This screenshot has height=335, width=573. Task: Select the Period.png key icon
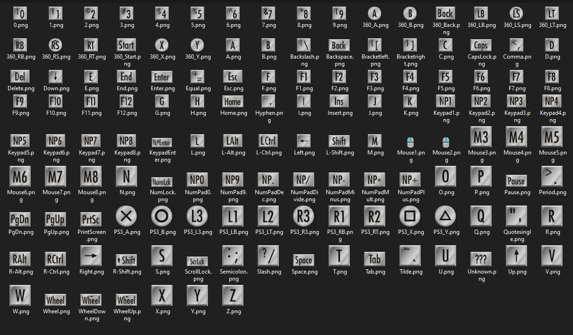point(552,176)
